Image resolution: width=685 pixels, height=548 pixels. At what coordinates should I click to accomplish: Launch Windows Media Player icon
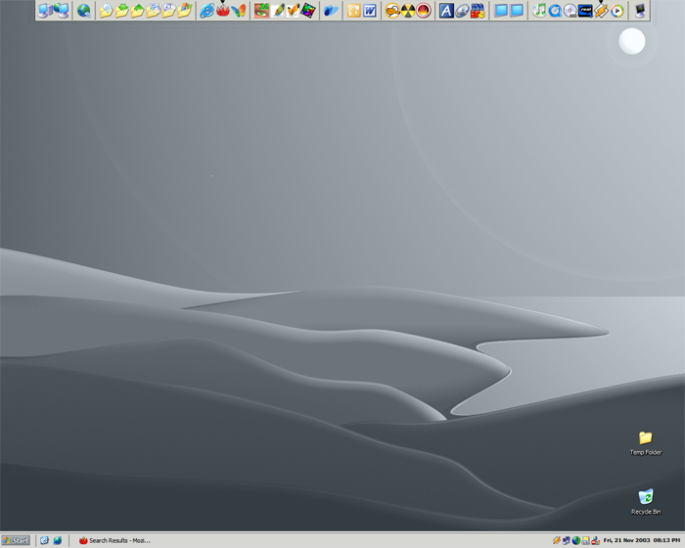[x=616, y=11]
